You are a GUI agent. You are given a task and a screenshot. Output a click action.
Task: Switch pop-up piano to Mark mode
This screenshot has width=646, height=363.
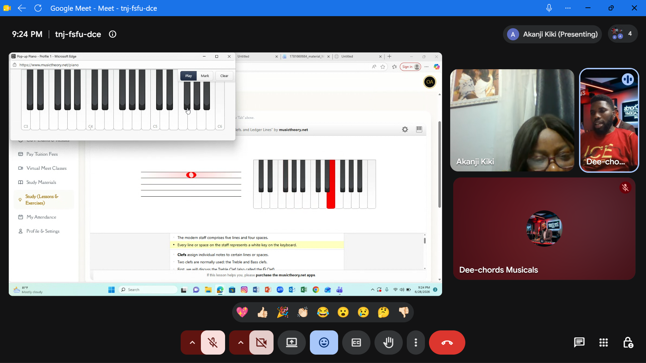(x=205, y=76)
